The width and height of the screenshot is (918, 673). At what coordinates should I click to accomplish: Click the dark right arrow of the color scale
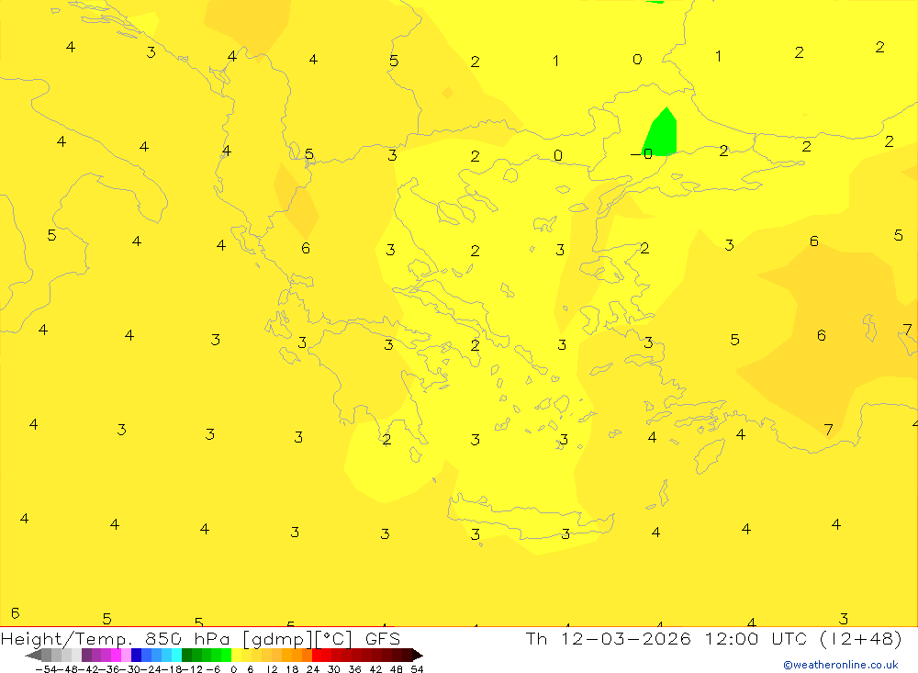click(x=418, y=656)
